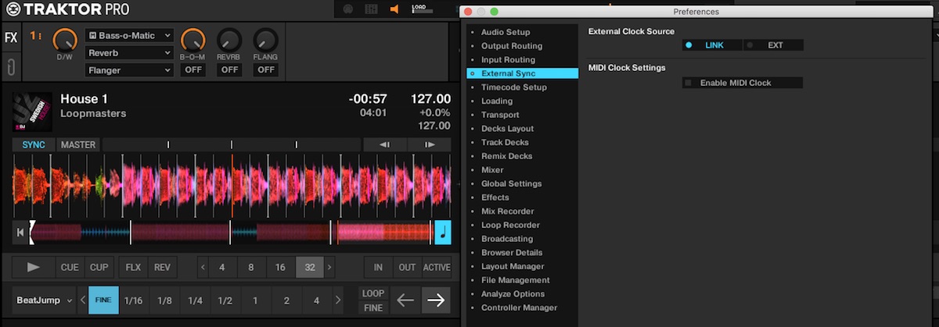Open the BeatJump mode dropdown
The height and width of the screenshot is (327, 939).
click(x=45, y=300)
